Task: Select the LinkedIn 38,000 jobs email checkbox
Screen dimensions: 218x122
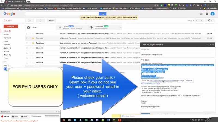Action: [x=27, y=58]
